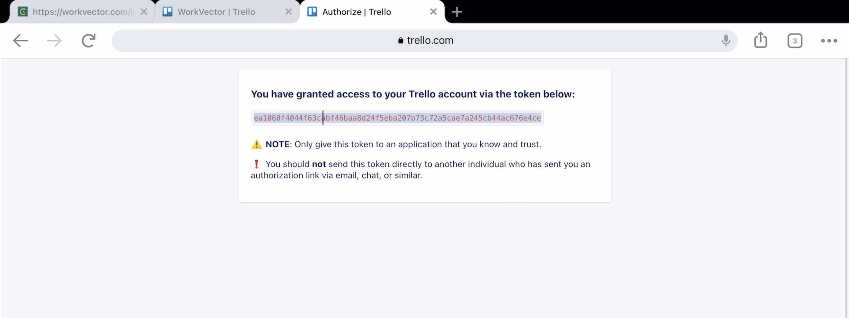The width and height of the screenshot is (849, 318).
Task: Switch to the workvector.com tab
Action: [x=79, y=12]
